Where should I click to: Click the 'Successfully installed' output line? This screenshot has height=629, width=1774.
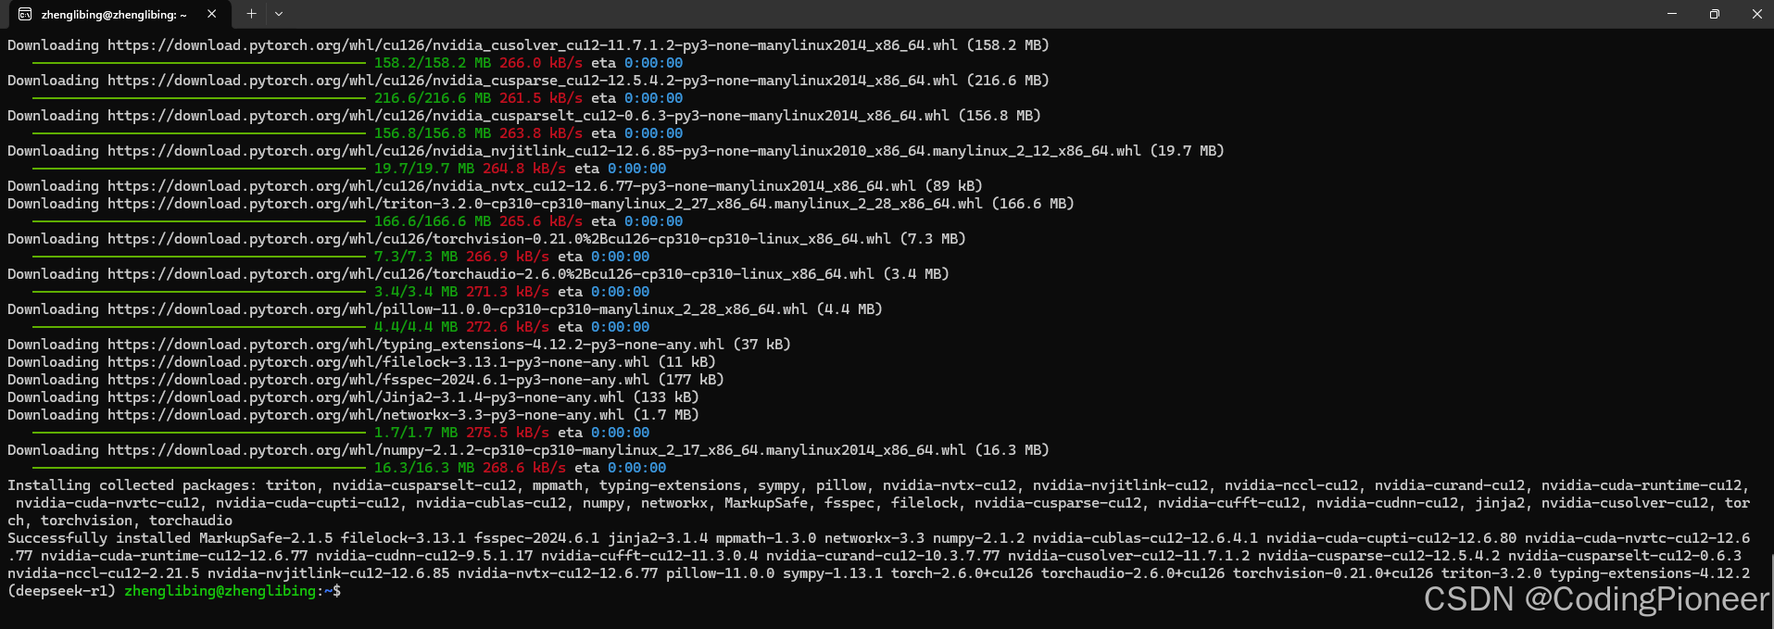[x=880, y=556]
